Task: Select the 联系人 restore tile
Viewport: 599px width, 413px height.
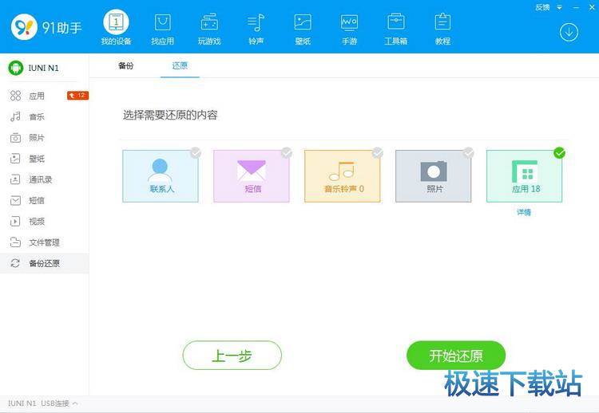Action: click(161, 175)
